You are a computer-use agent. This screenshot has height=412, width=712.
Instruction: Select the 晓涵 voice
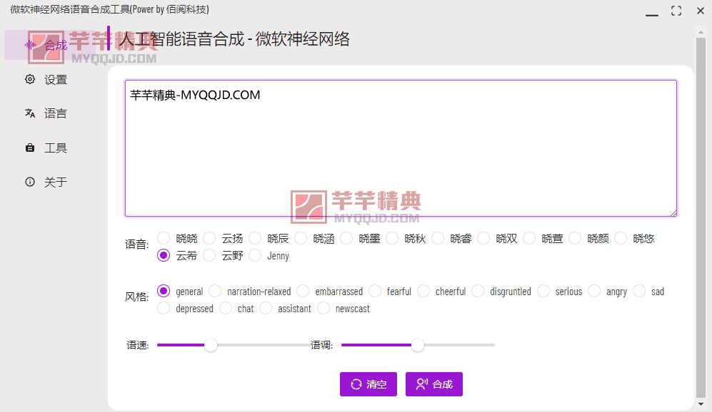(301, 238)
